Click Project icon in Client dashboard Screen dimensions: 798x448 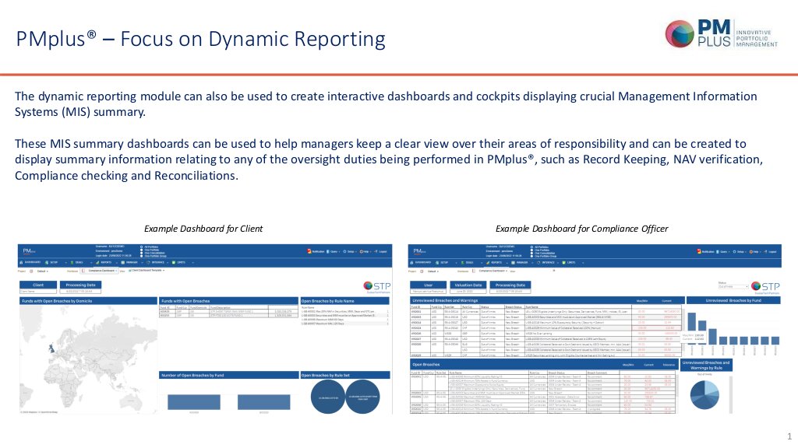[x=31, y=271]
